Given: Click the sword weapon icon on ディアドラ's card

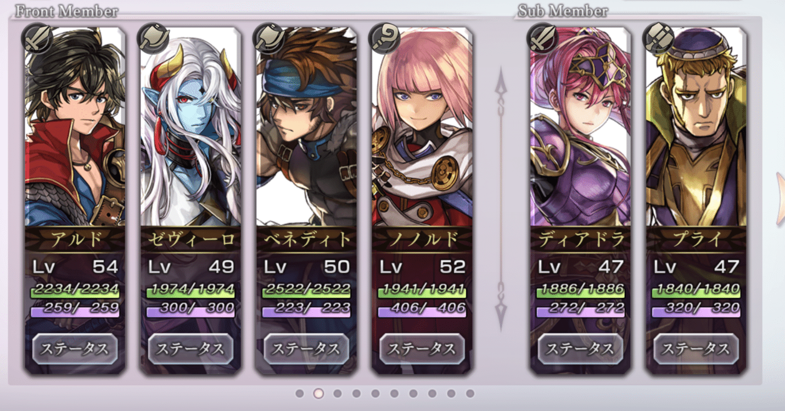Looking at the screenshot, I should (542, 39).
